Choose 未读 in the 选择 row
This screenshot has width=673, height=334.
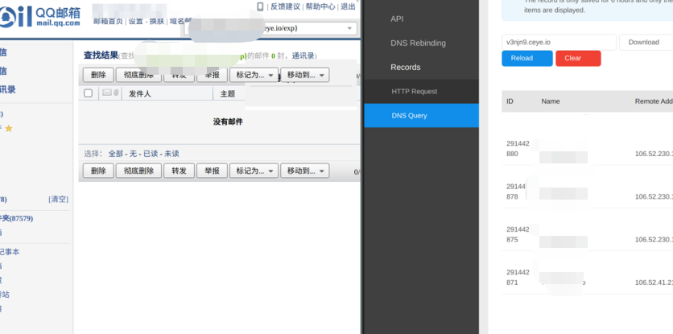click(x=171, y=154)
